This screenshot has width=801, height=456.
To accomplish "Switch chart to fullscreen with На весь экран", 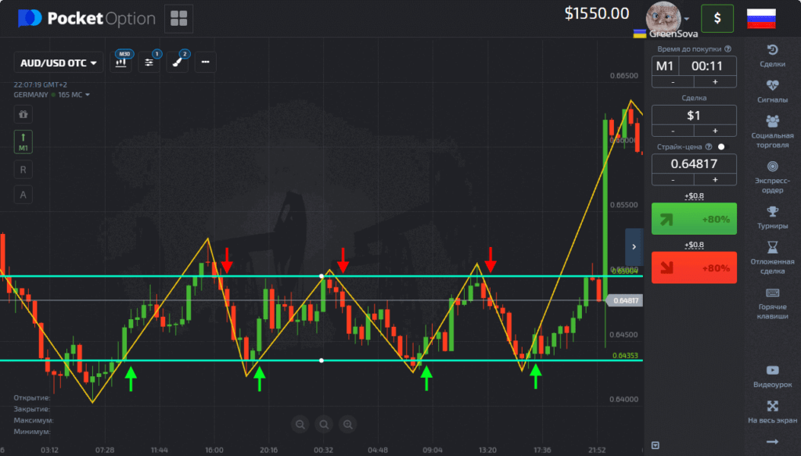I will click(773, 411).
